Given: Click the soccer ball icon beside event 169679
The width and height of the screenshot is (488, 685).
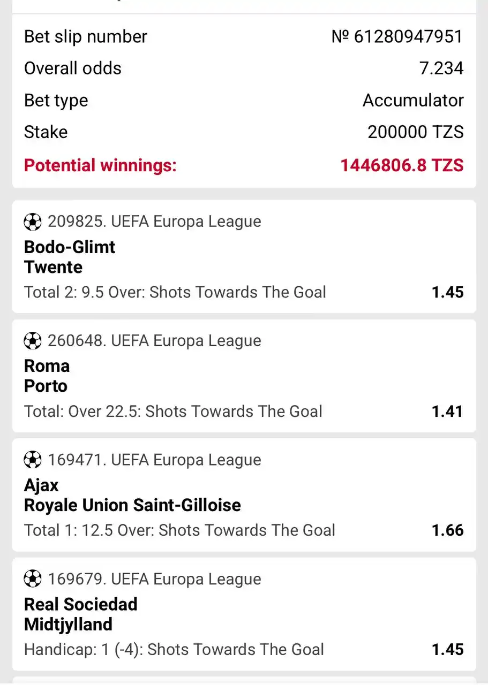Looking at the screenshot, I should coord(33,579).
